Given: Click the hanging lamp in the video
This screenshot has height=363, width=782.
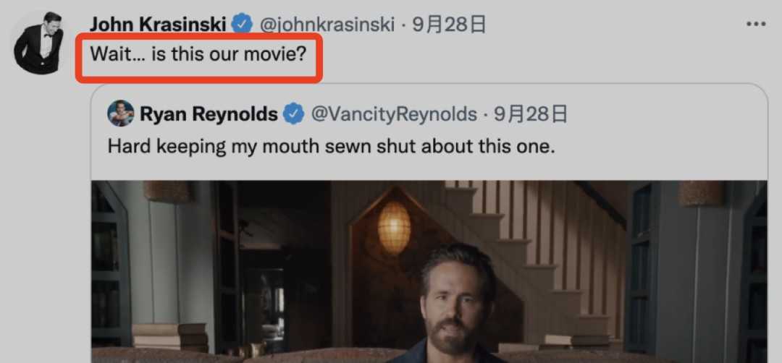Looking at the screenshot, I should click(x=393, y=228).
